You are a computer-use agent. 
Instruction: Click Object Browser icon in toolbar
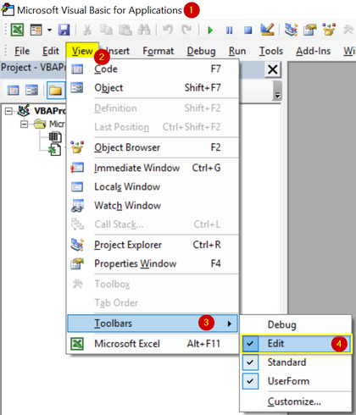329,30
